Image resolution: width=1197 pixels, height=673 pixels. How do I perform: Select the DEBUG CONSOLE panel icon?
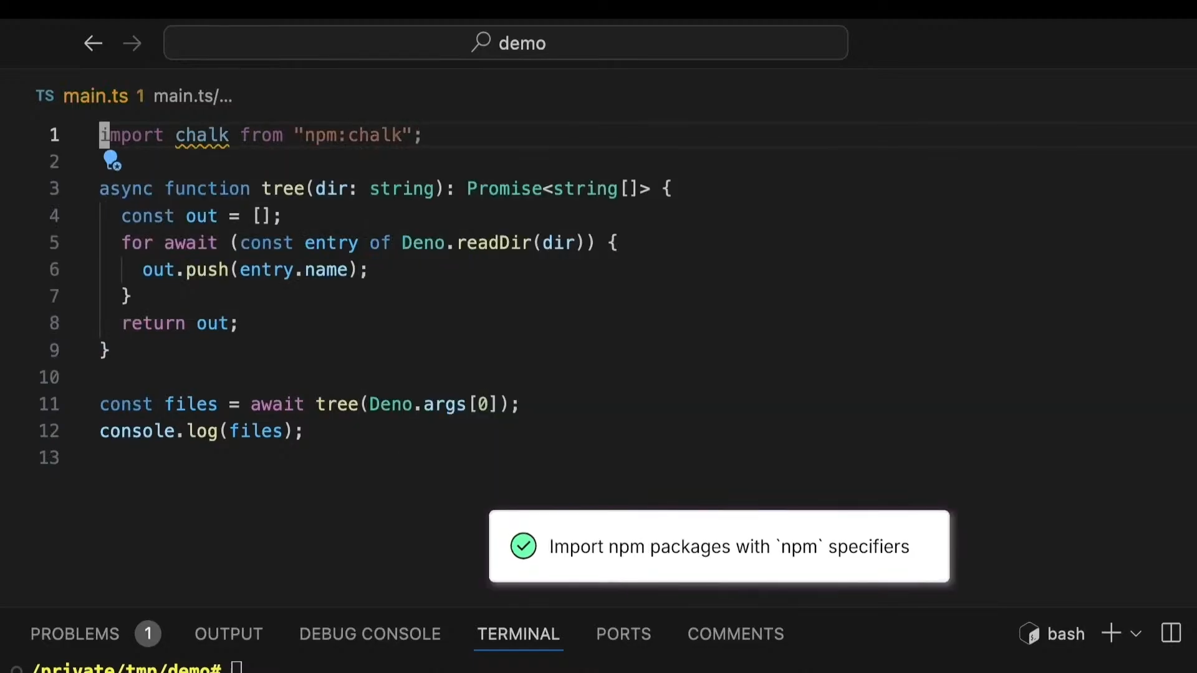(369, 634)
